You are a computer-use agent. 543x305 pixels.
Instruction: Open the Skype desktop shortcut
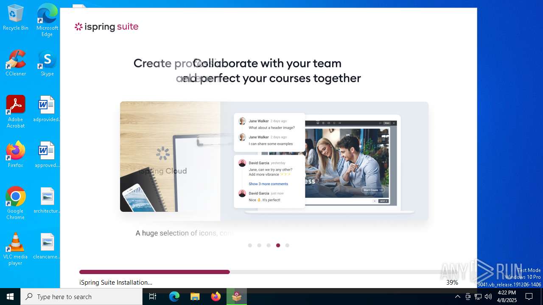(x=47, y=63)
